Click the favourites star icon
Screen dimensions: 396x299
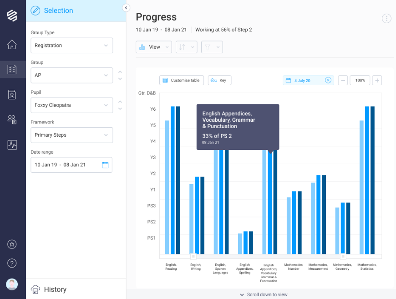pos(12,244)
